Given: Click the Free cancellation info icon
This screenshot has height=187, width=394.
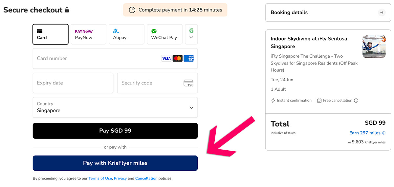Looking at the screenshot, I should tap(356, 101).
